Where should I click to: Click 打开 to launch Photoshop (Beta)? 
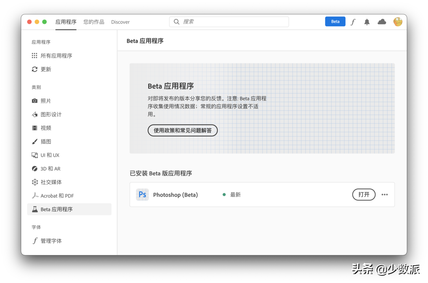click(x=364, y=194)
